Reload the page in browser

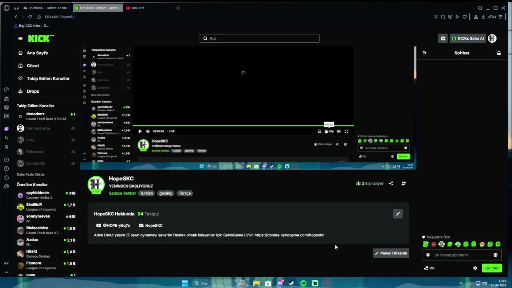point(30,17)
